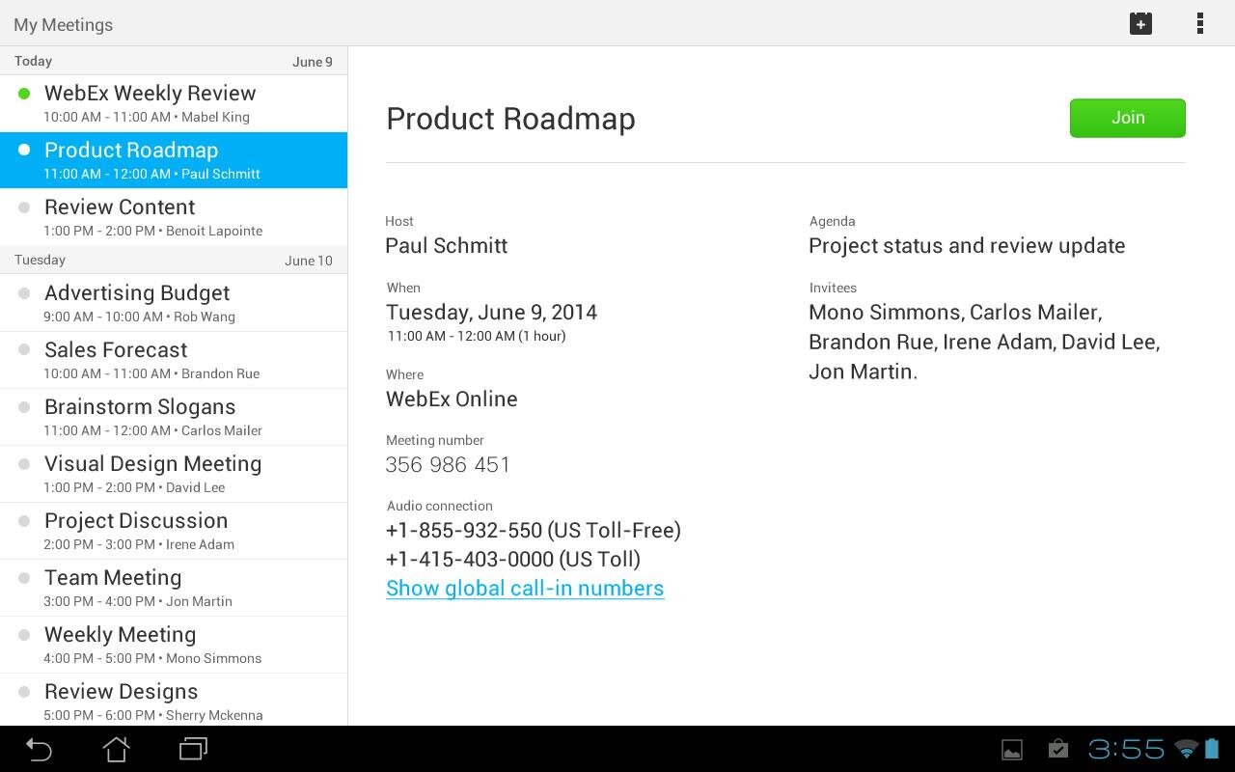Open the recent apps switcher
This screenshot has width=1235, height=772.
click(194, 749)
